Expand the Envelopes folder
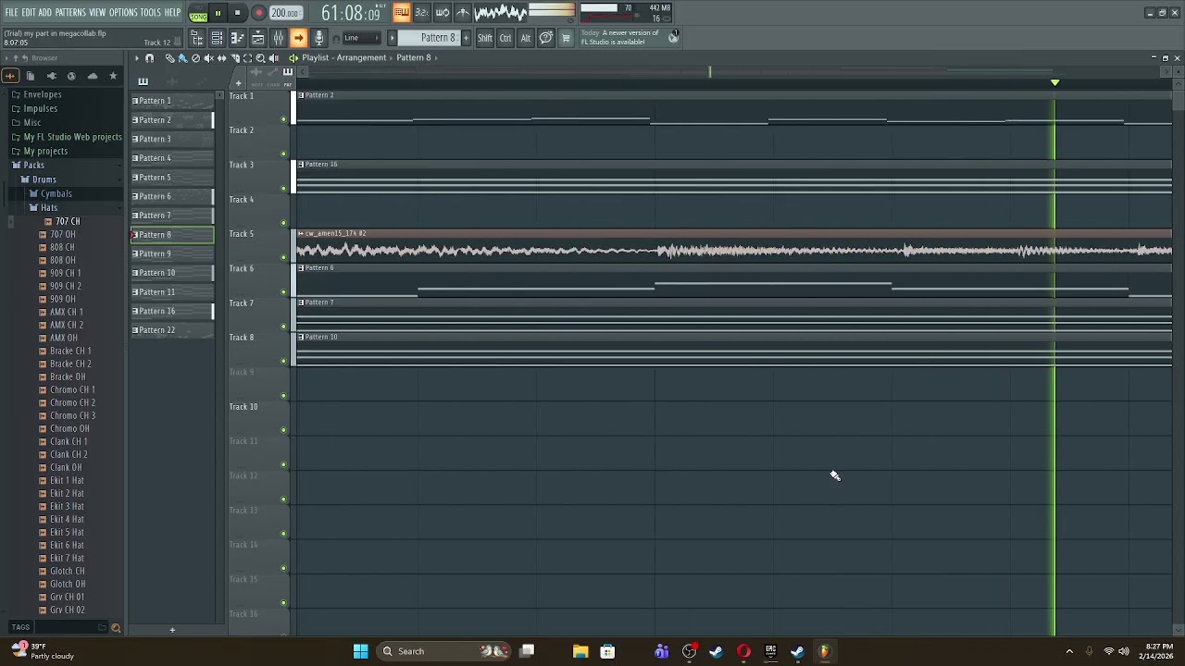Image resolution: width=1185 pixels, height=666 pixels. (43, 94)
